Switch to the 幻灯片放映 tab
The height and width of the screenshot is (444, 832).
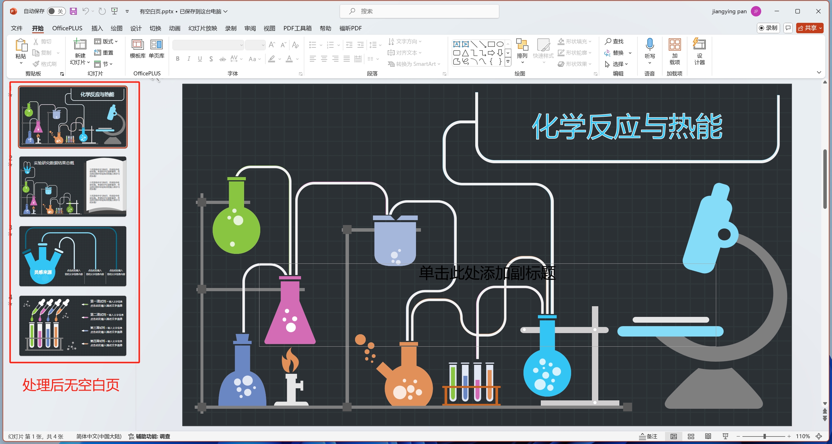coord(203,28)
